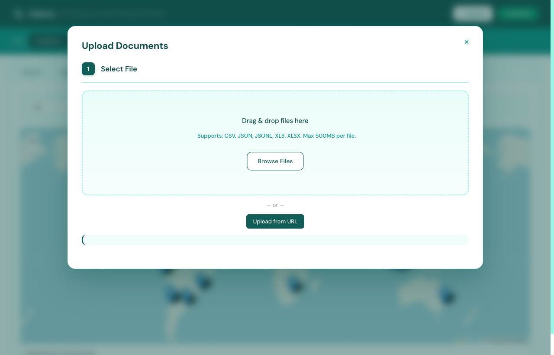Click the green button in the top-right header
Image resolution: width=554 pixels, height=355 pixels.
click(x=518, y=13)
